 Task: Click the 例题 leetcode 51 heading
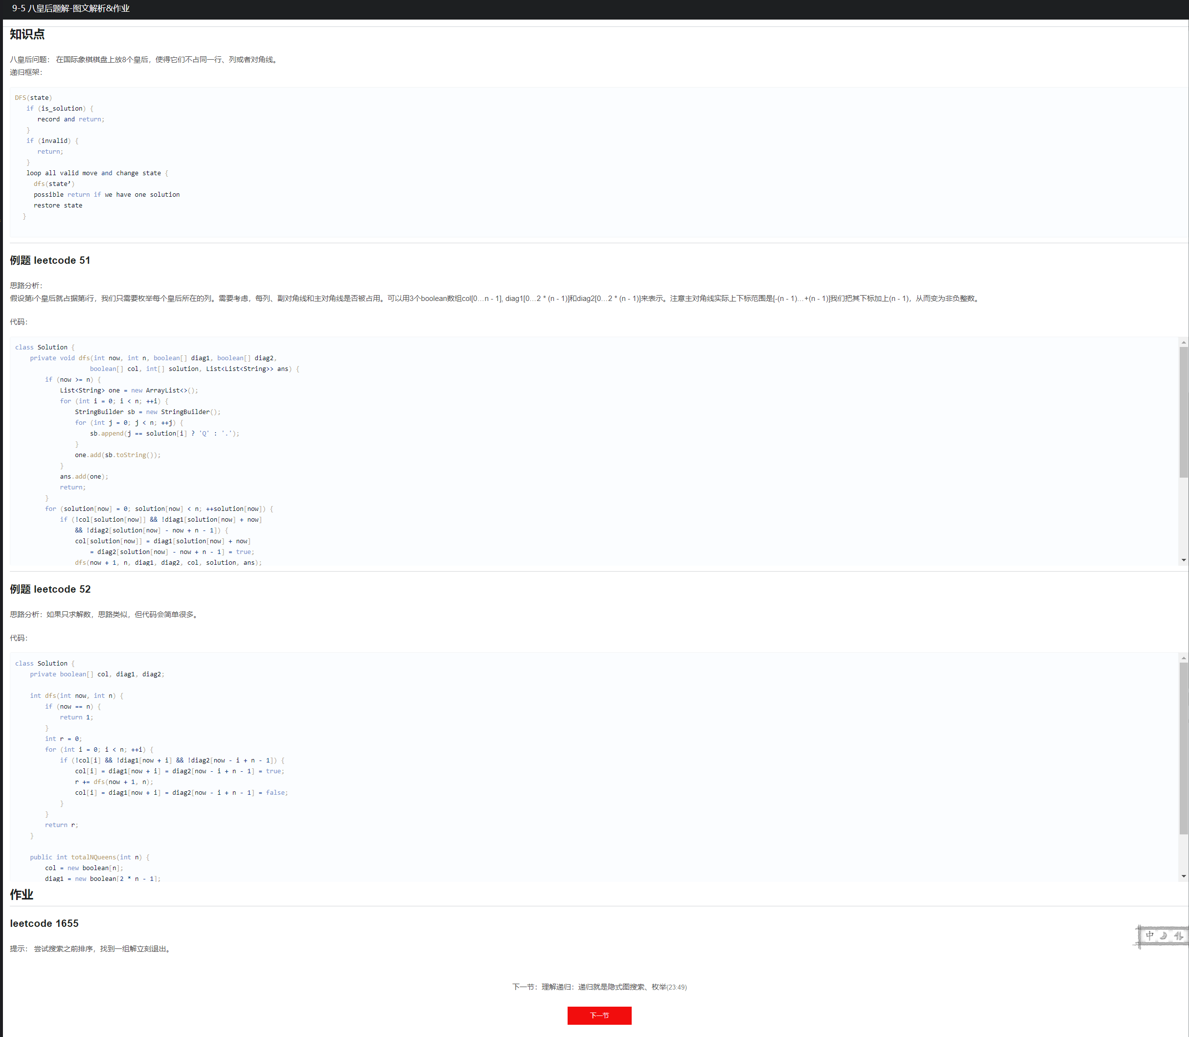pos(50,260)
